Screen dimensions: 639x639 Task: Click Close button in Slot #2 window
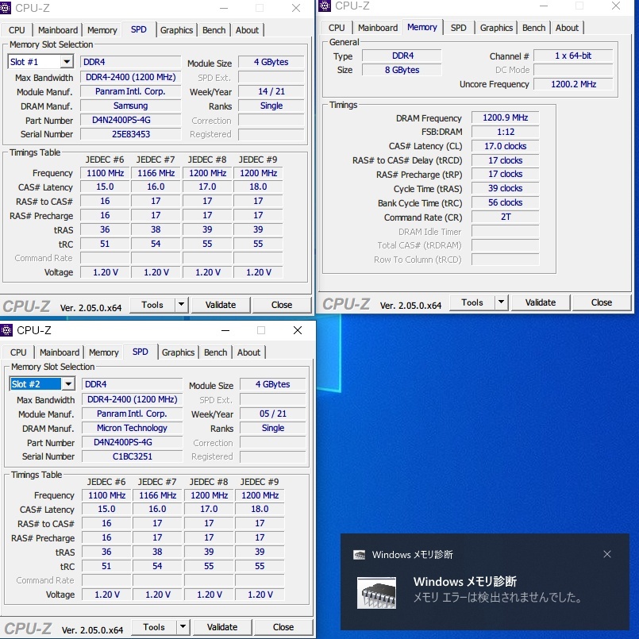tap(283, 627)
